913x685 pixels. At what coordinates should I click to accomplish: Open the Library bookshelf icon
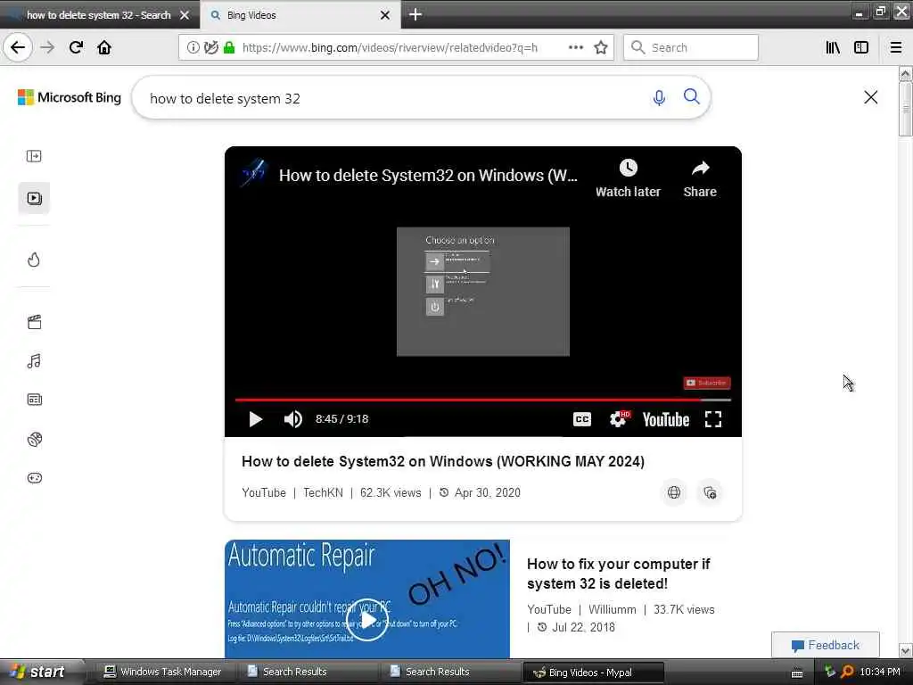point(833,47)
